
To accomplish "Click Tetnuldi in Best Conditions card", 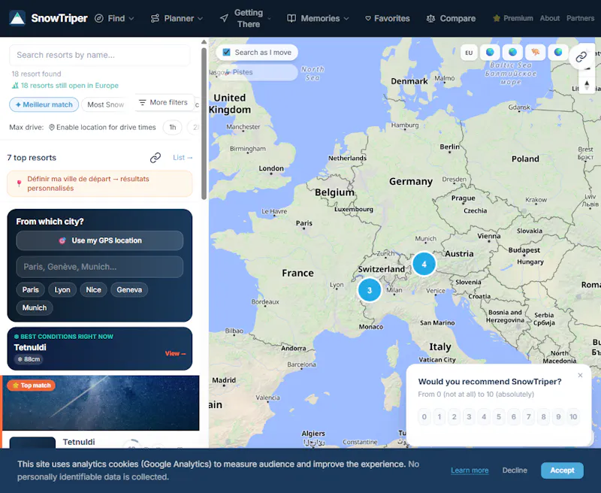I will coord(30,347).
